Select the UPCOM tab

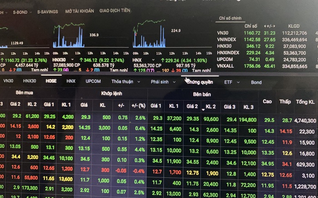[x=93, y=82]
